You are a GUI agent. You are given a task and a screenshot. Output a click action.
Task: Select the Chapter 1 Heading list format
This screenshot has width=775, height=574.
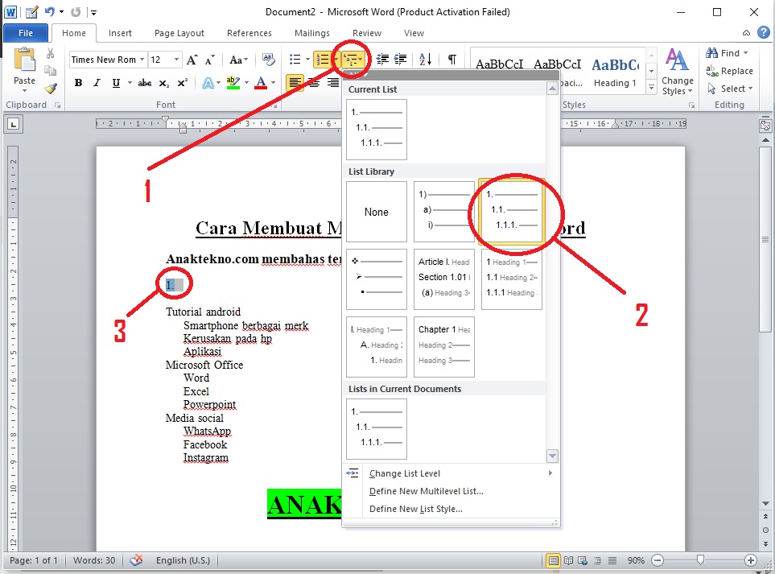pyautogui.click(x=444, y=347)
